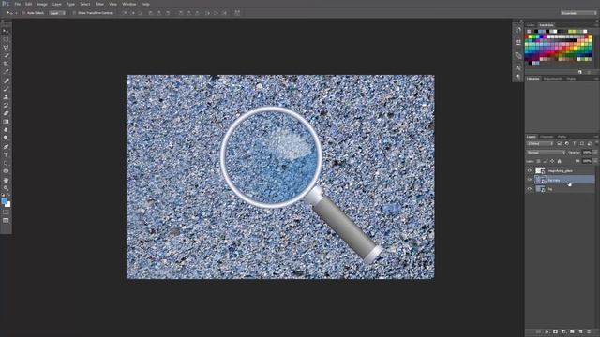Select the Pen tool
This screenshot has height=337, width=600.
pyautogui.click(x=6, y=147)
